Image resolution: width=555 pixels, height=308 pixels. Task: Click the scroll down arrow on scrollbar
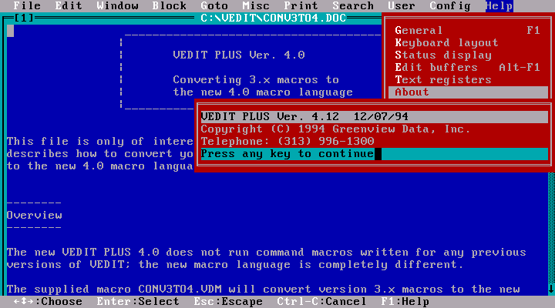pos(551,290)
